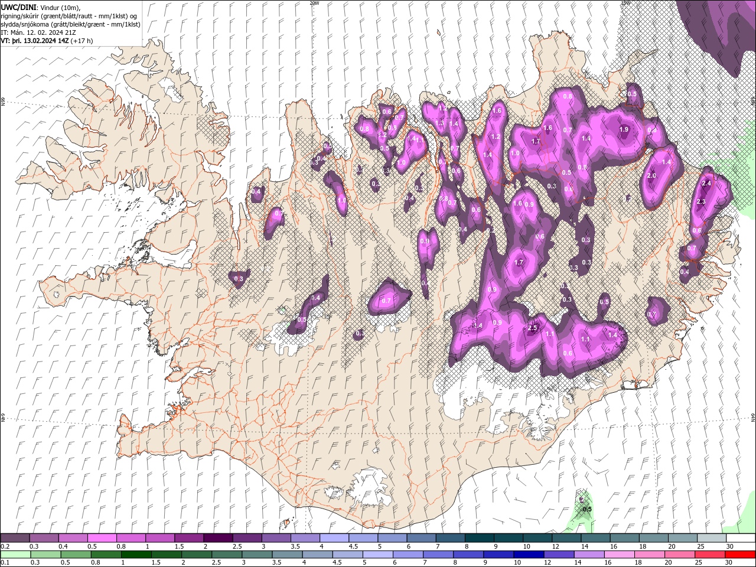The height and width of the screenshot is (567, 756).
Task: Click the '2.4' snowfall value near the east coast
Action: click(706, 183)
